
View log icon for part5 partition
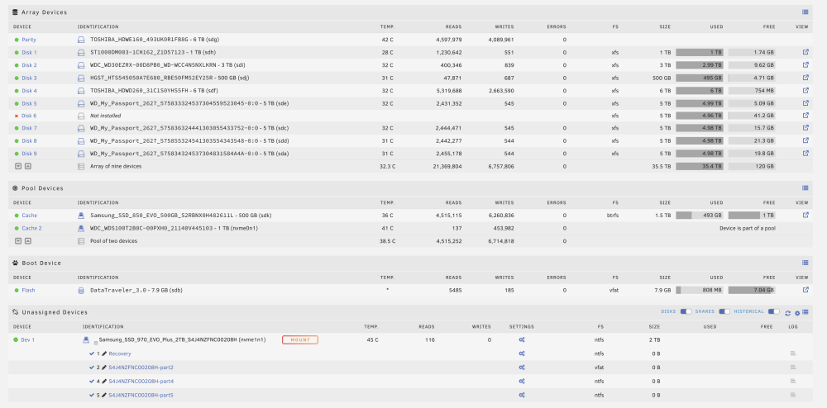coord(793,395)
